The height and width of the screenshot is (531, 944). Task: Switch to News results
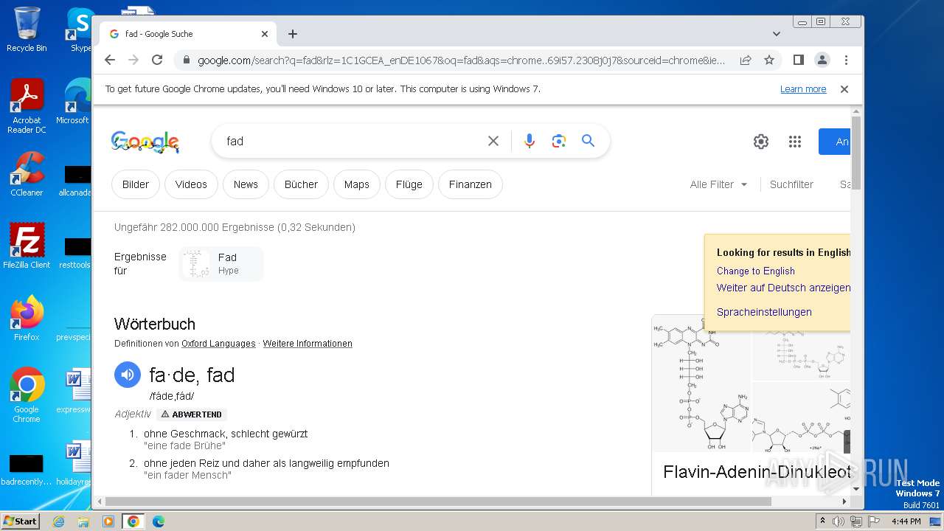[246, 184]
